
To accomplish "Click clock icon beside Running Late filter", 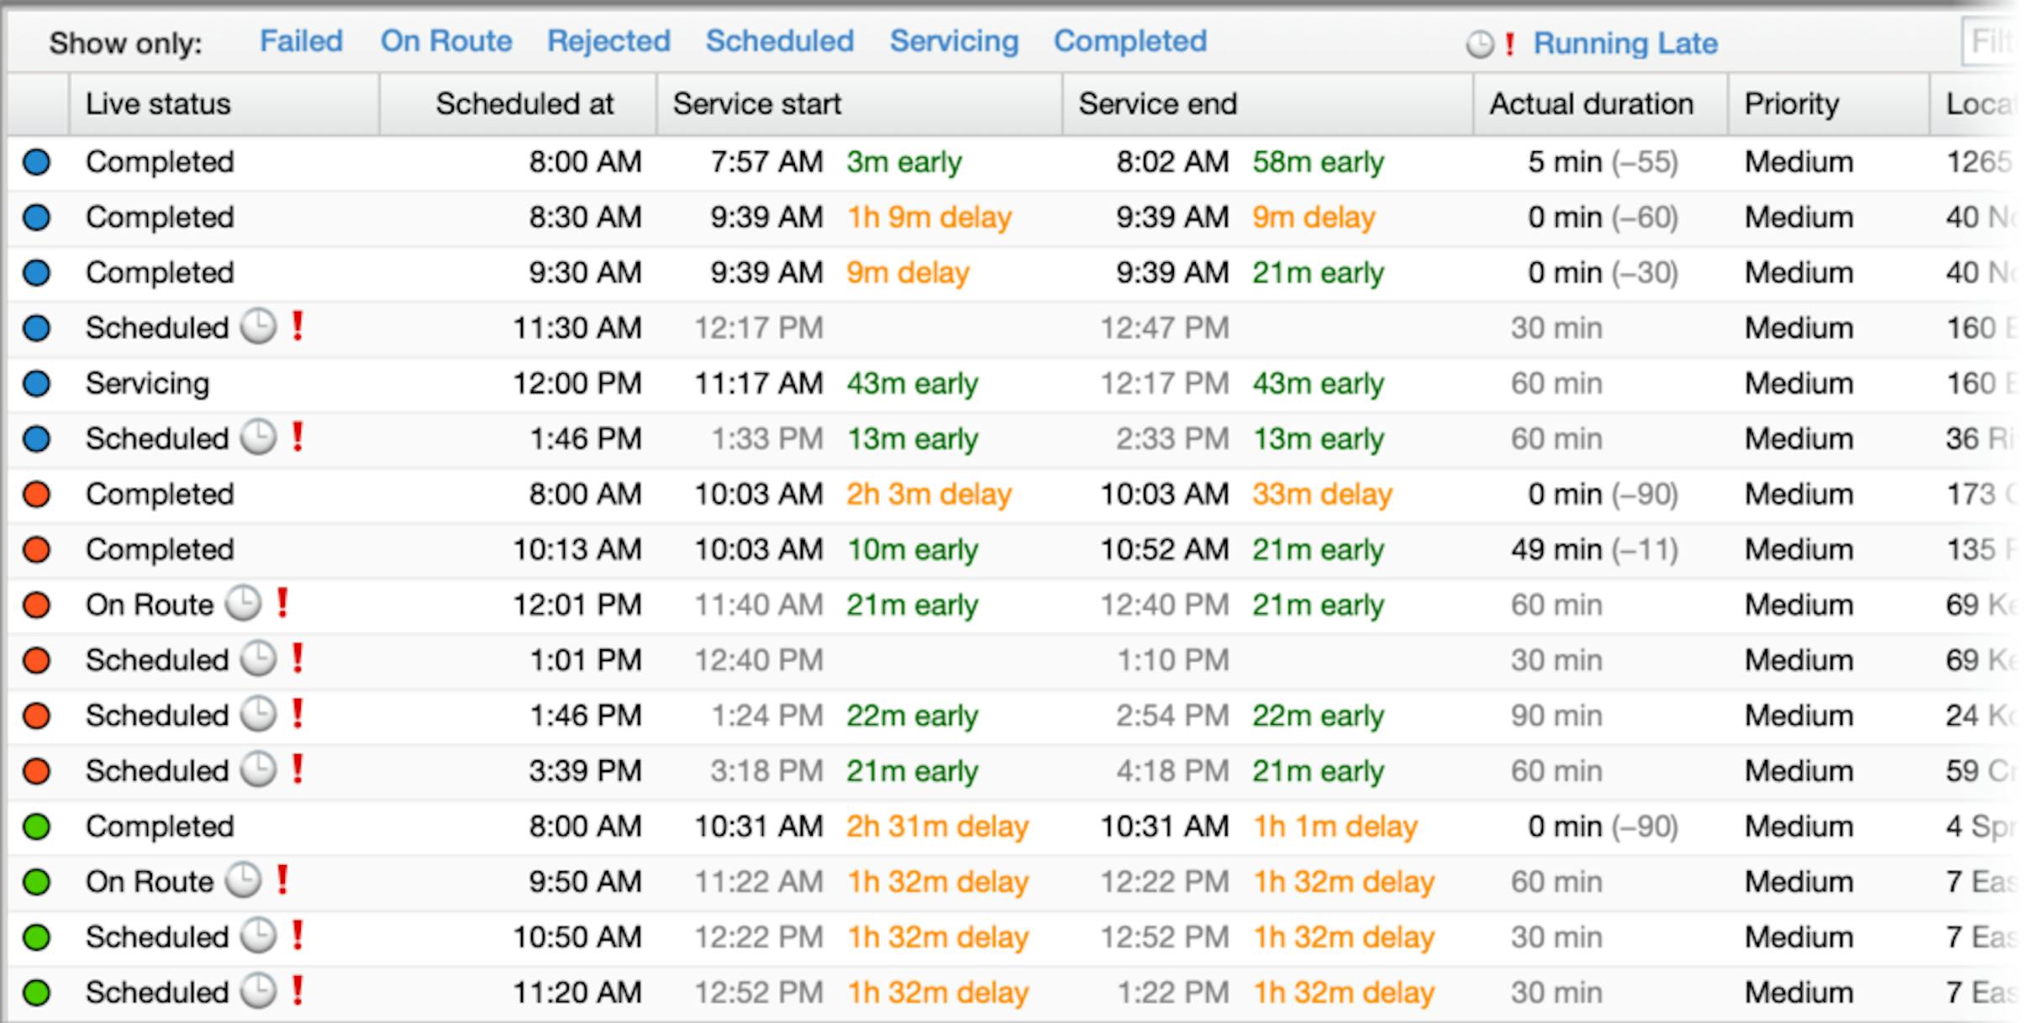I will point(1480,45).
